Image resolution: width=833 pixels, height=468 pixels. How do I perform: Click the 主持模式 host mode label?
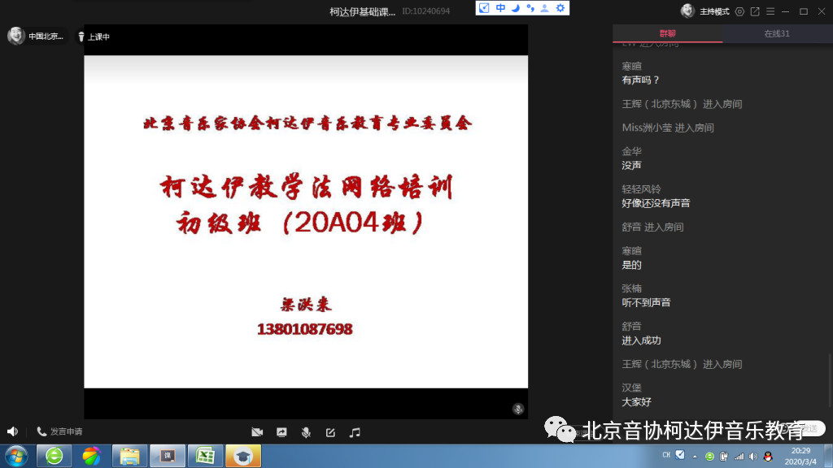point(714,11)
